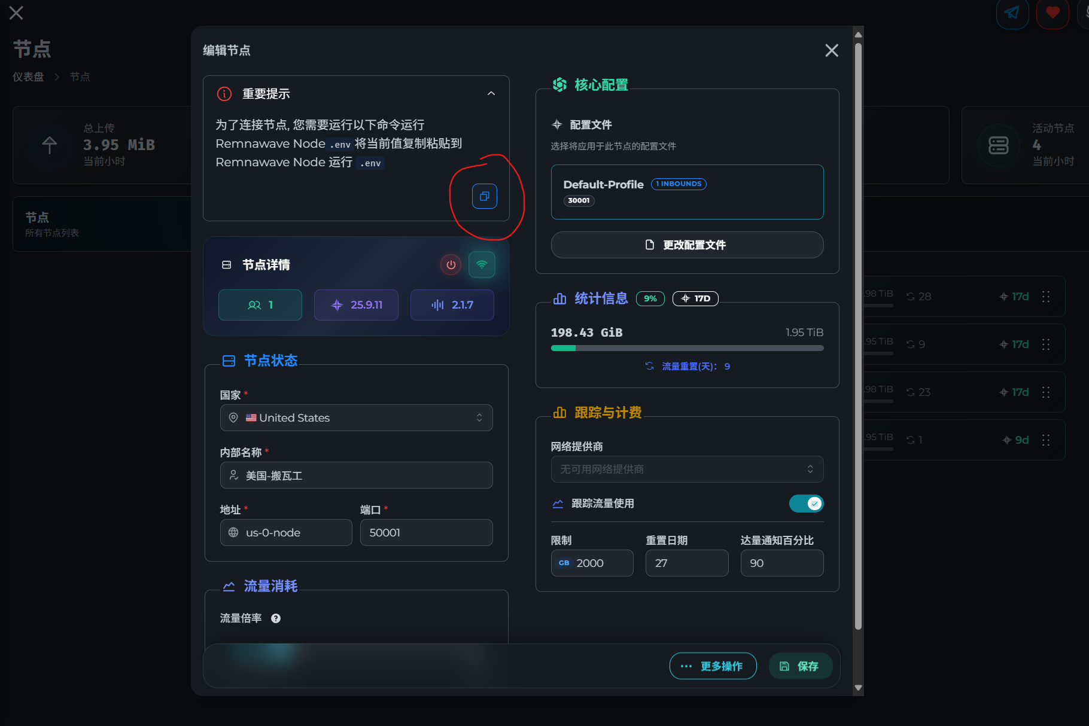Select the Default-Profile config card
This screenshot has width=1089, height=726.
(x=687, y=192)
